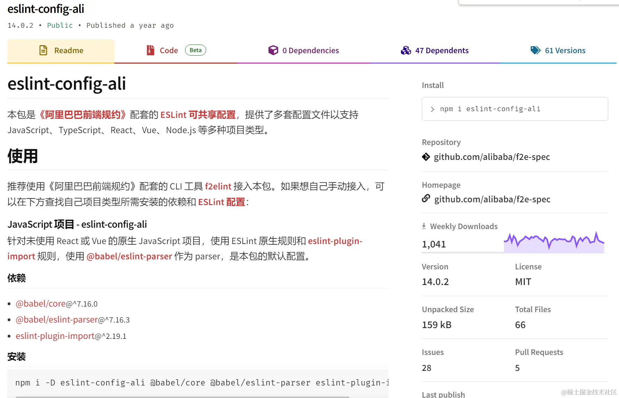Click the npm i -D install code block
619x398 pixels.
click(x=198, y=383)
